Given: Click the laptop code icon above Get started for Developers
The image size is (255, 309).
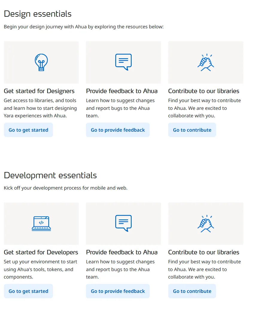Looking at the screenshot, I should (x=41, y=224).
